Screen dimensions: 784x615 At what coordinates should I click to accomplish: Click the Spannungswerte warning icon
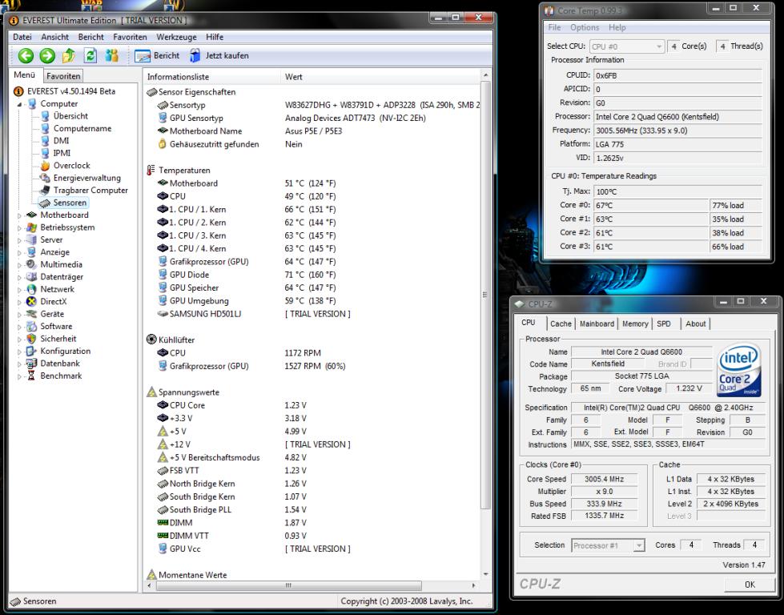pos(151,392)
